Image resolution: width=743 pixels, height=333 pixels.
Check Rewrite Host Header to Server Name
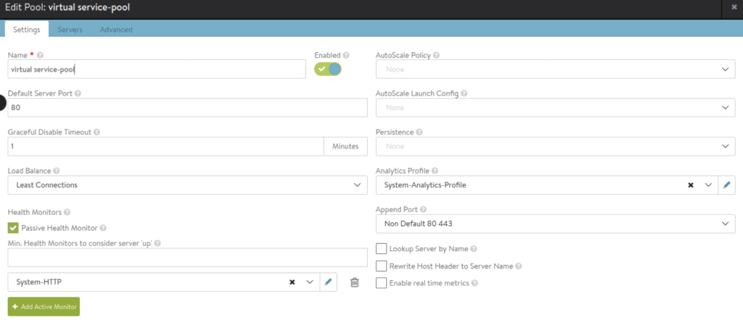click(x=381, y=266)
